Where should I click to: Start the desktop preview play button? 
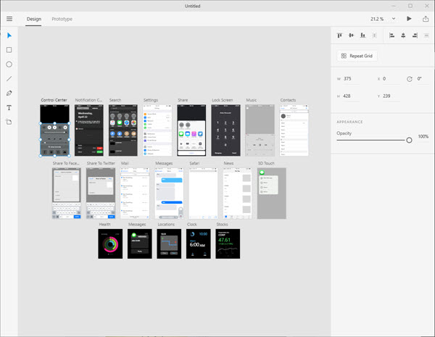pos(409,19)
